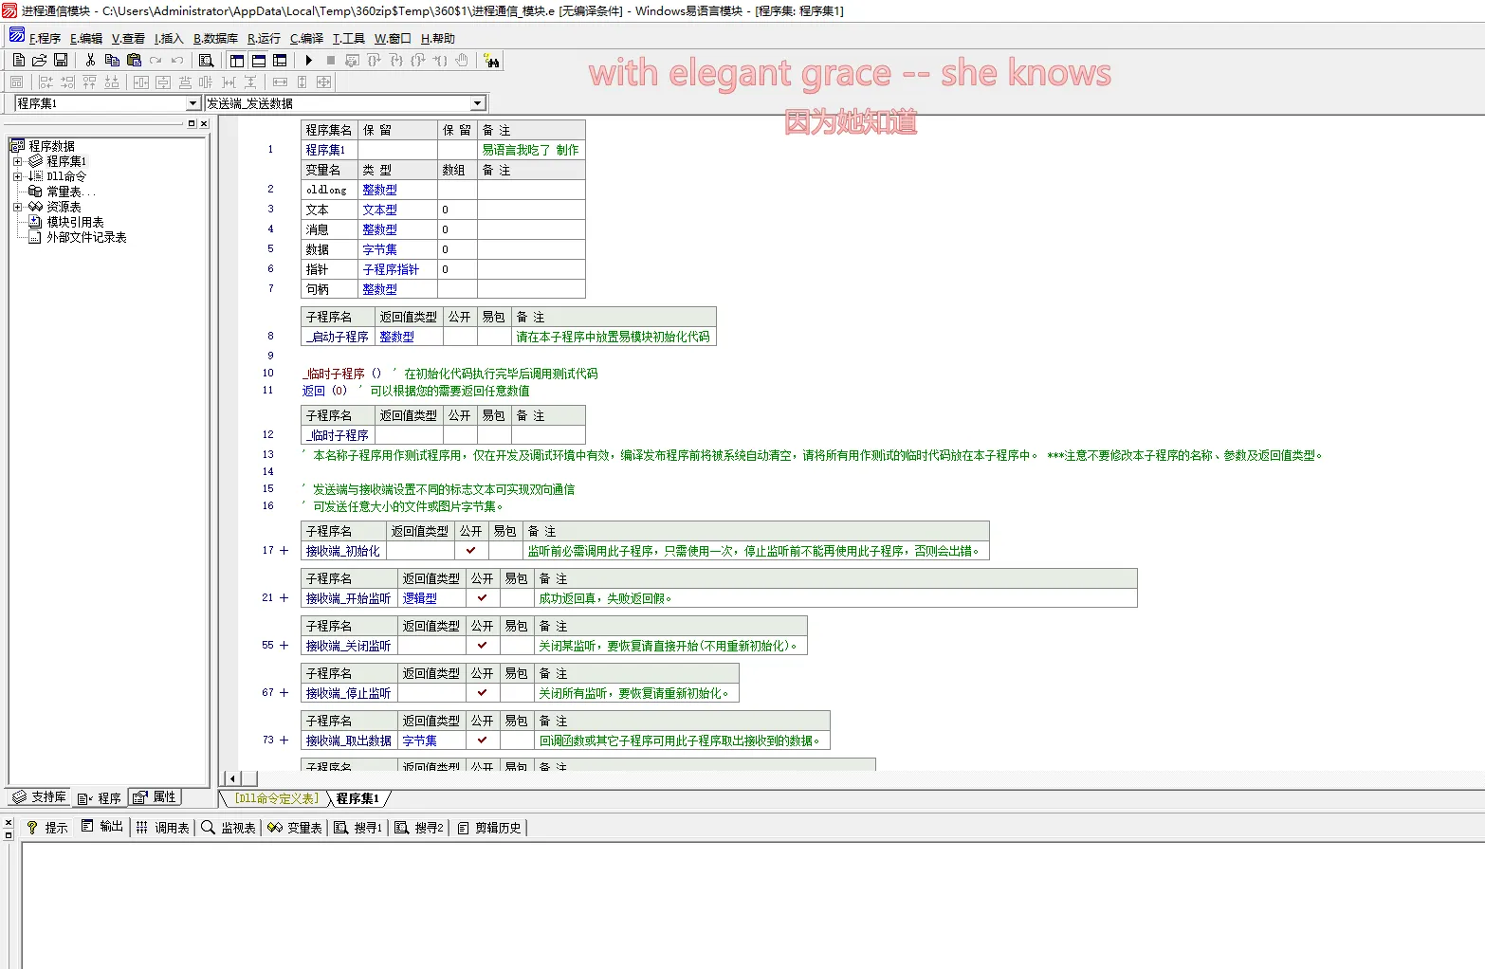This screenshot has height=969, width=1485.
Task: Toggle 公开 checkmark for 接收端_开始监听
Action: pyautogui.click(x=482, y=598)
